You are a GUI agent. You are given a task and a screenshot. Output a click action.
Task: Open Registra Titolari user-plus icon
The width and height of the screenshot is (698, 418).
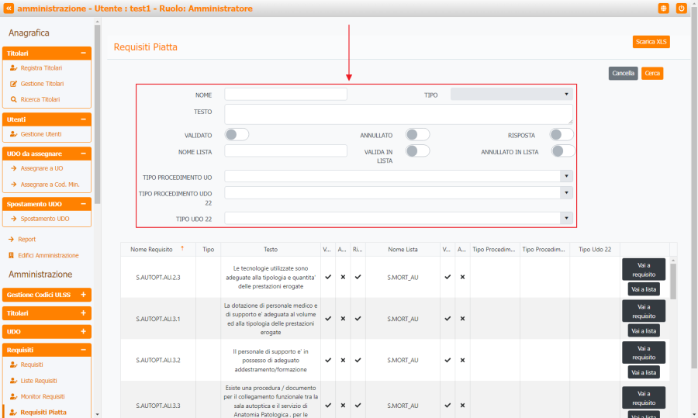pos(14,68)
